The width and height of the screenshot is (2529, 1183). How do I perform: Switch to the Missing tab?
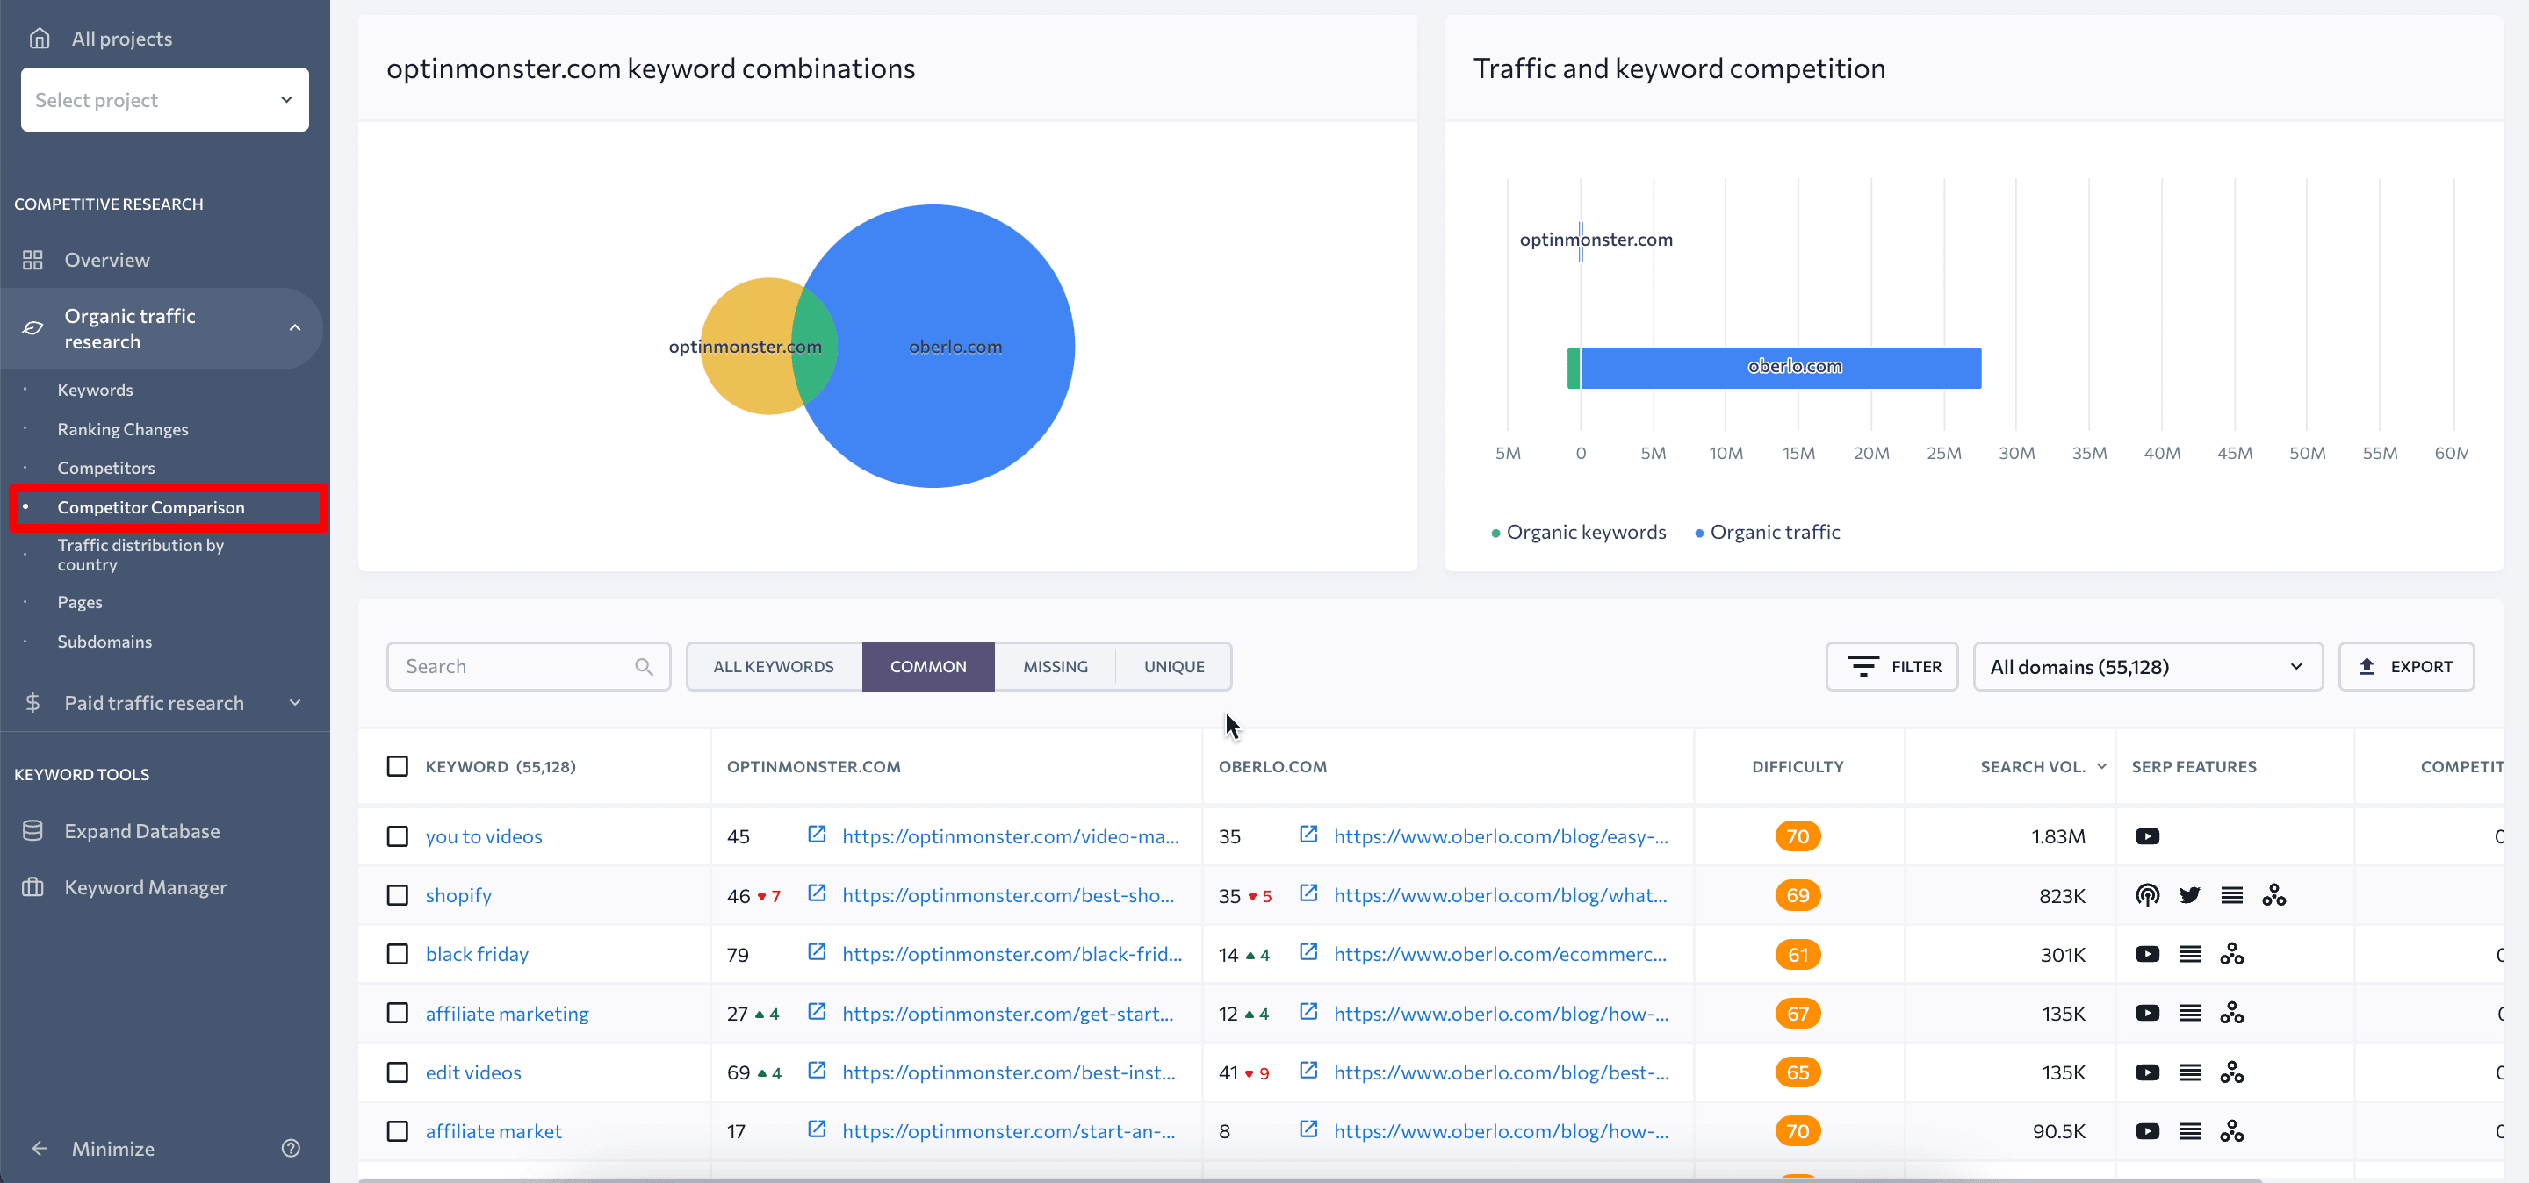coord(1056,667)
